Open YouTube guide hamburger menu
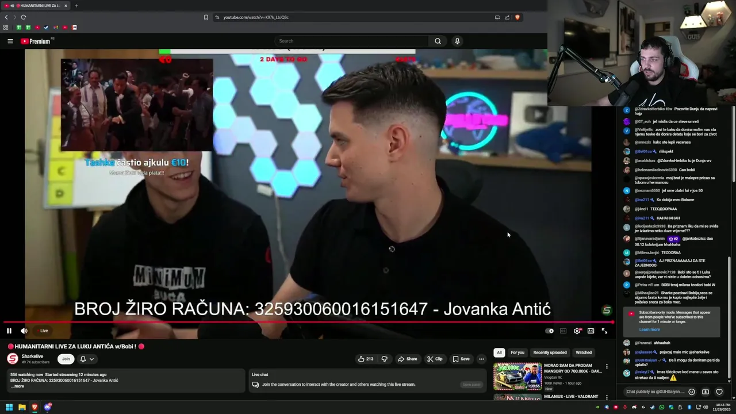 click(10, 41)
